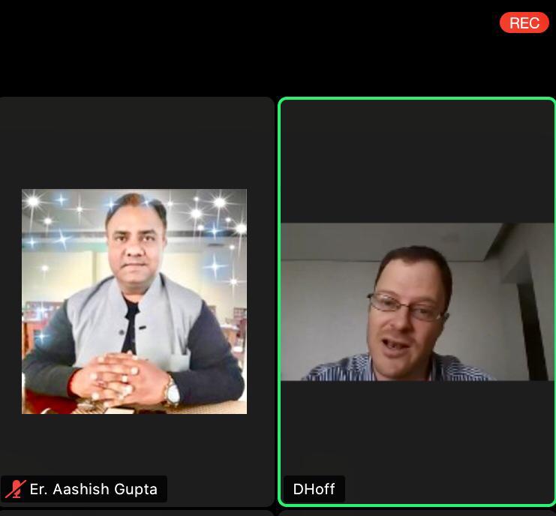
Task: Select the empty area above DHoff's video
Action: tap(417, 161)
